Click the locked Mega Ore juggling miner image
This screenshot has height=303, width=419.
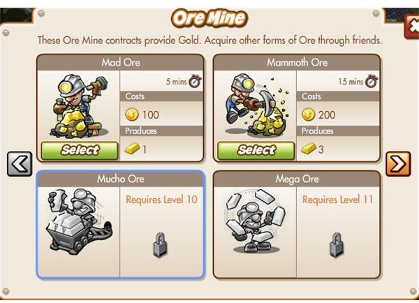256,221
